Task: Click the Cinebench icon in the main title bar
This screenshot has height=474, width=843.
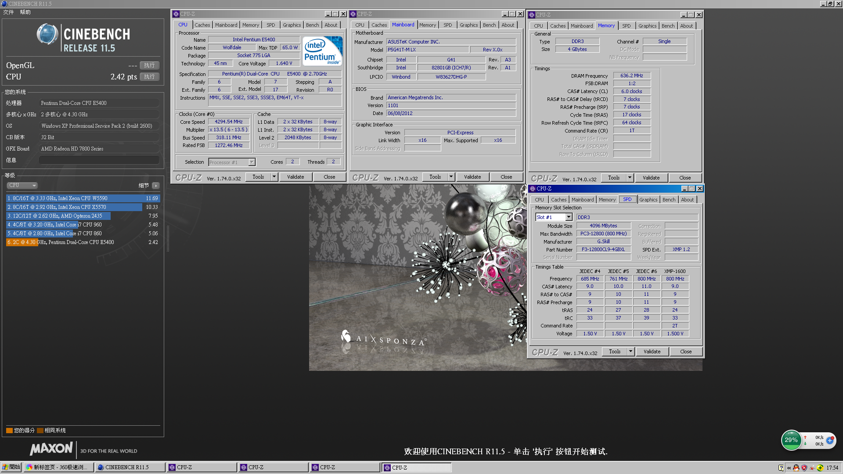Action: [4, 4]
